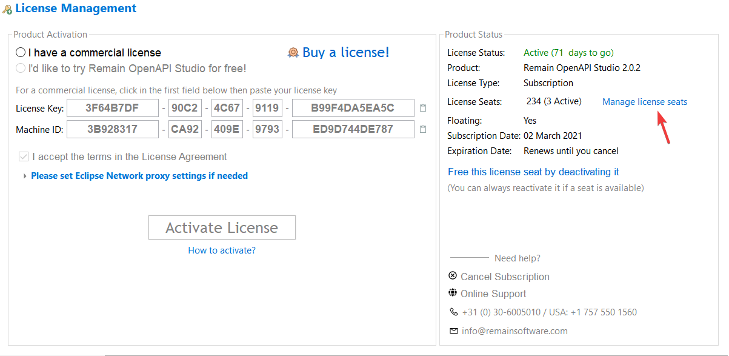
Task: Open the 'Buy a license!' link
Action: tap(346, 52)
